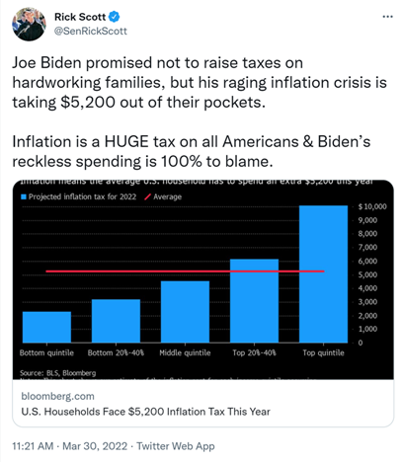
Task: Open the three-dot more options menu
Action: pyautogui.click(x=387, y=17)
